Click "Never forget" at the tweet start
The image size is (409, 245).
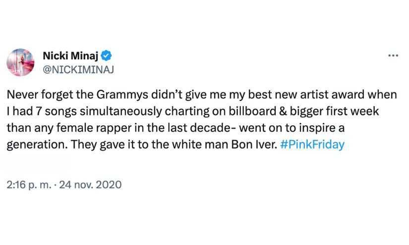[x=33, y=94]
